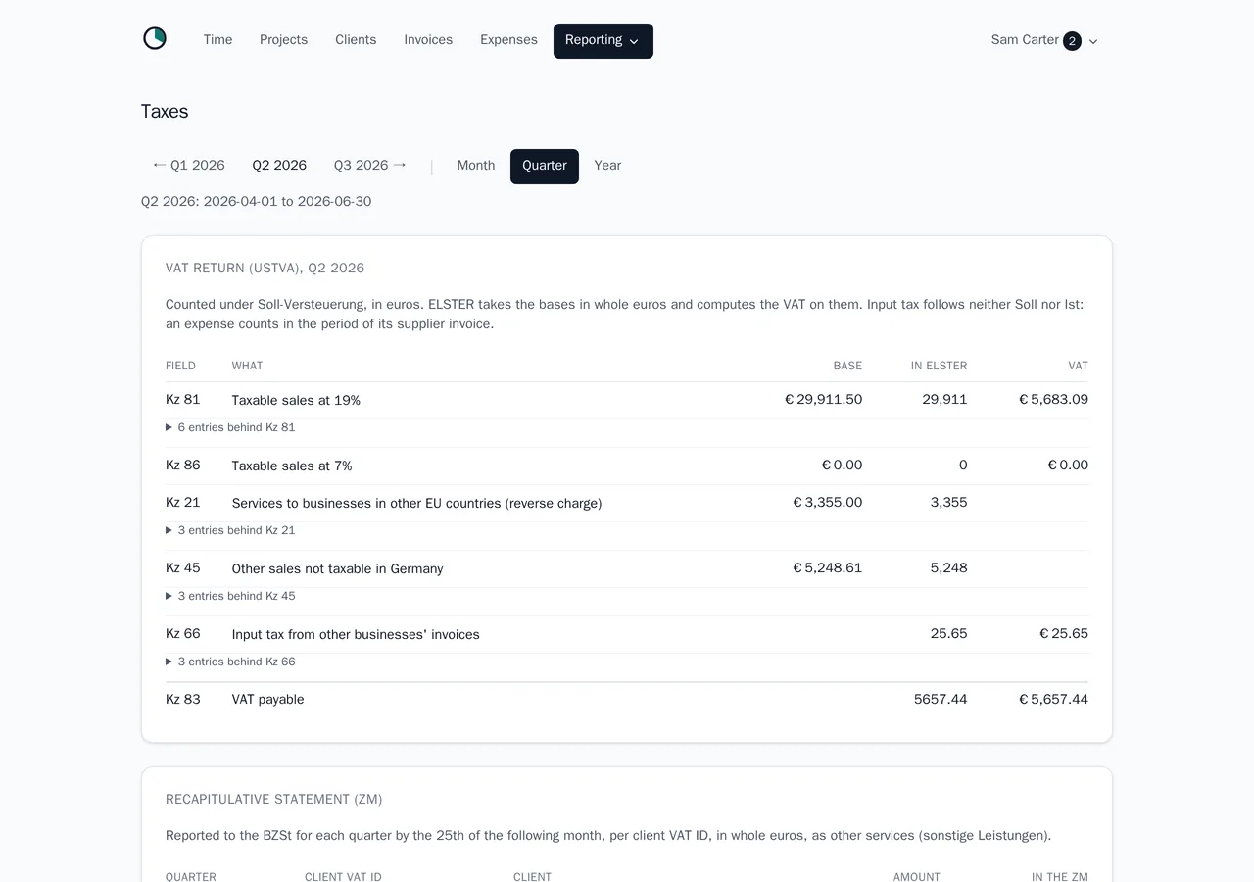Open the Expenses page
The width and height of the screenshot is (1254, 882).
[x=508, y=40]
